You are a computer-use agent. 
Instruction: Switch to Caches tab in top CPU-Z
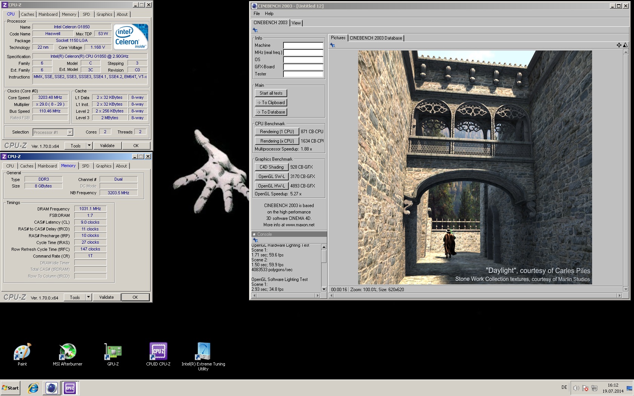28,14
